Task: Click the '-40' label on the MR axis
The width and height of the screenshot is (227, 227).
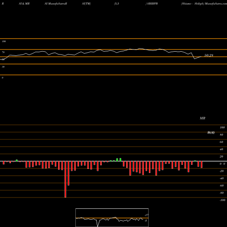Action: click(222, 178)
